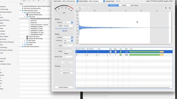Toggle loop playback icon

(170, 8)
